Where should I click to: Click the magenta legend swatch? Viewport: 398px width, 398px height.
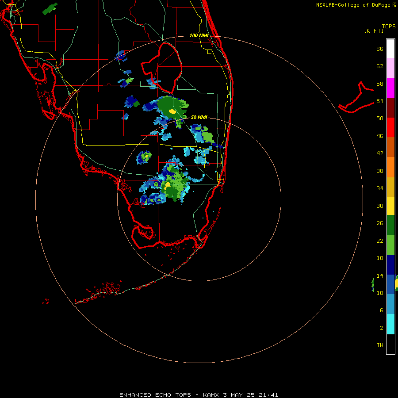tap(390, 88)
